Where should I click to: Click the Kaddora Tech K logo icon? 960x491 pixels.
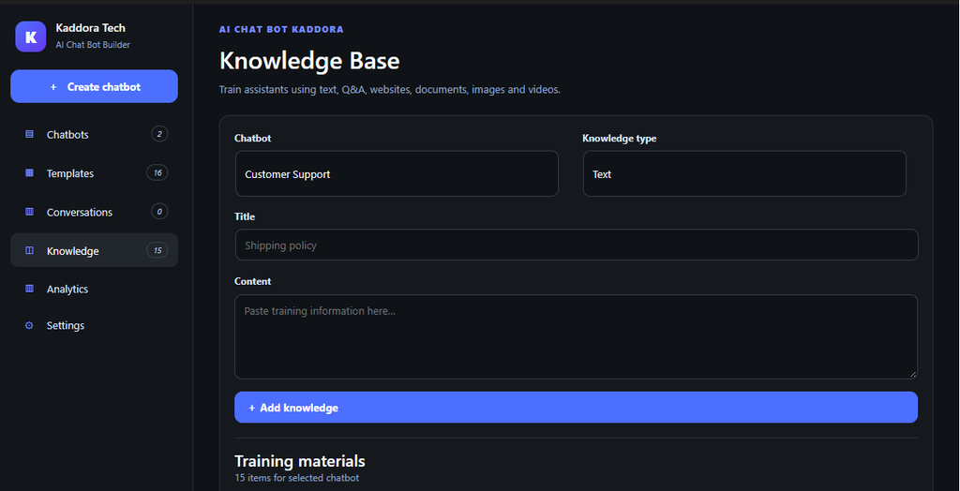tap(31, 37)
